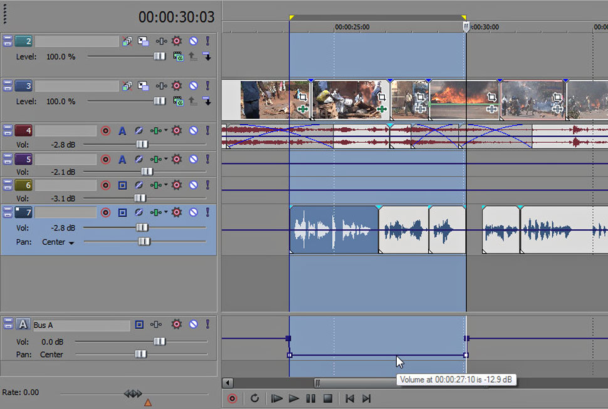
Task: Arm track 4 for recording
Action: click(105, 131)
